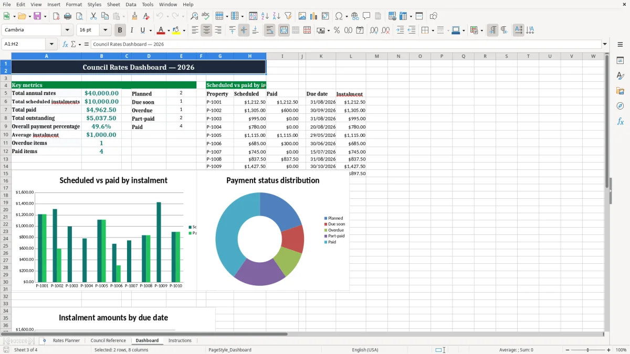Insert a comment
Viewport: 630px width, 354px height.
(x=366, y=16)
